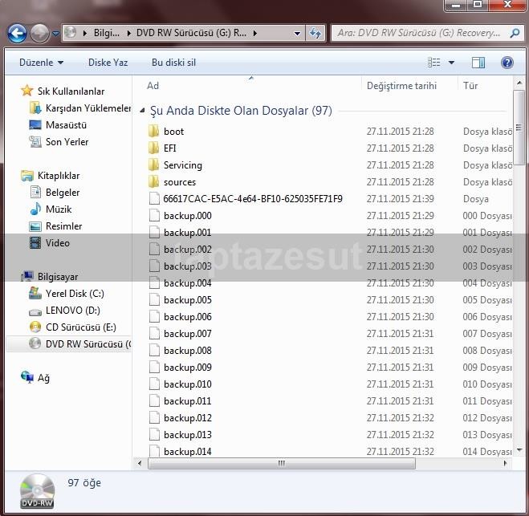Screen dimensions: 529x516
Task: Click the search box for DVD RW drive
Action: pos(417,34)
